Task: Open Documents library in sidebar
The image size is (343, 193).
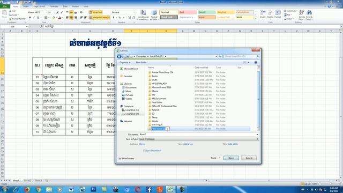Action: pyautogui.click(x=129, y=87)
